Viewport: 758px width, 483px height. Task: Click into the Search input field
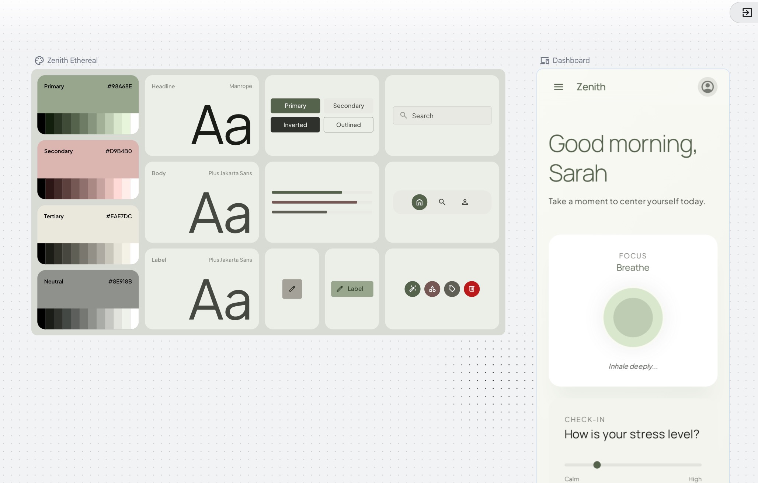pos(442,116)
